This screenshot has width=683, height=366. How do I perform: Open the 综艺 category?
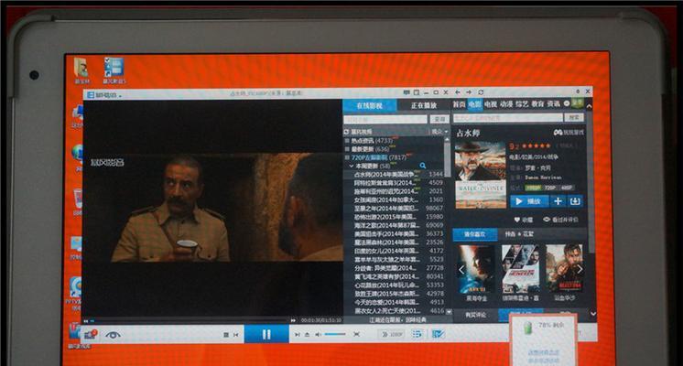pyautogui.click(x=522, y=104)
